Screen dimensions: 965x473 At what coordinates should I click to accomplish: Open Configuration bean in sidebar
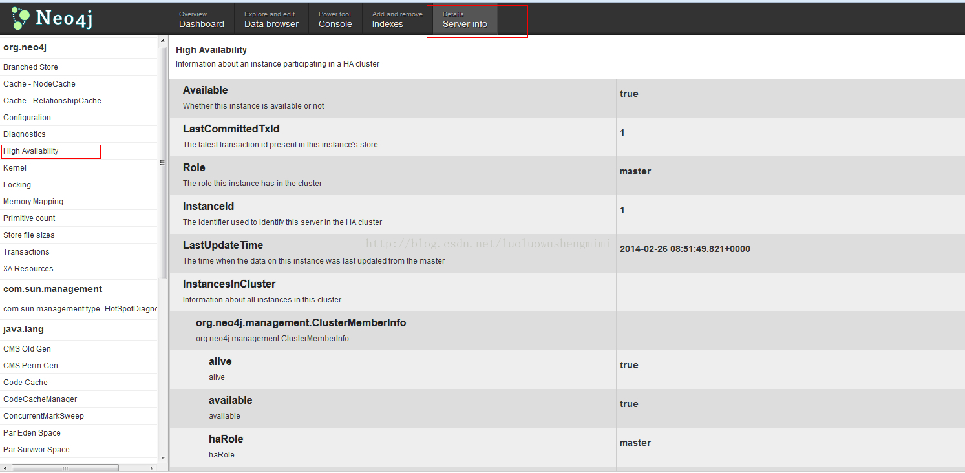27,118
